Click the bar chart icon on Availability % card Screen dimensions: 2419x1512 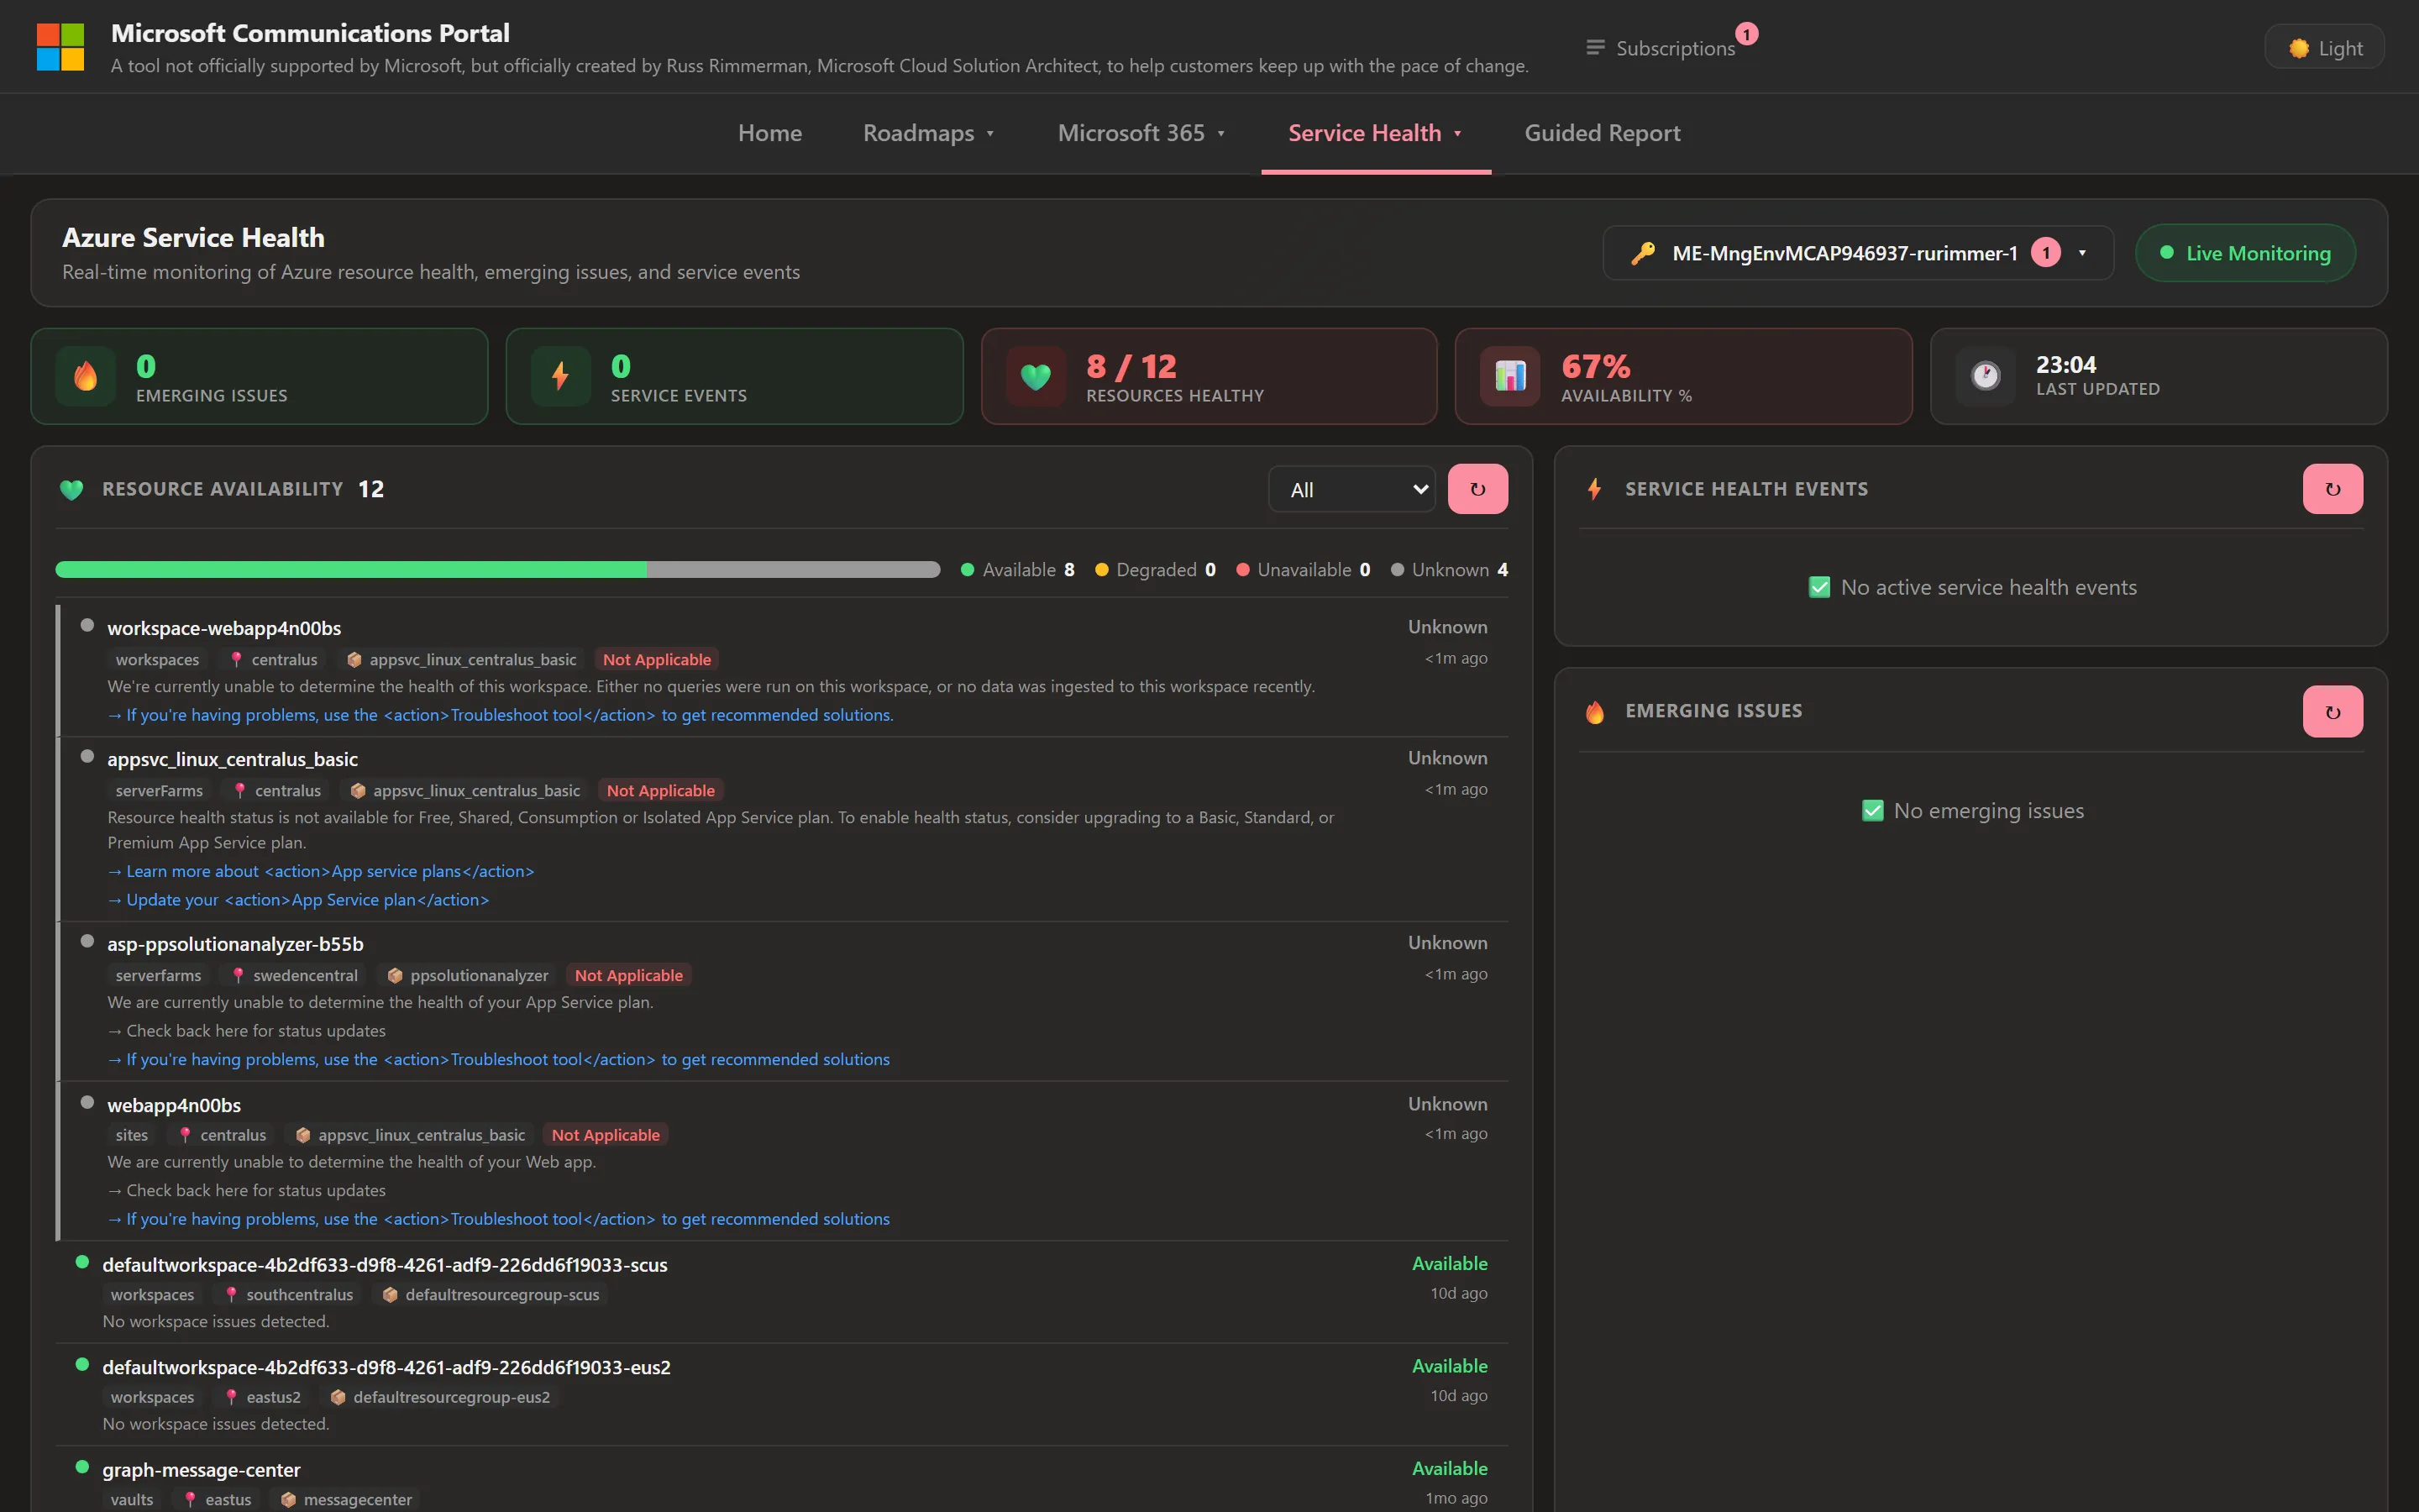[x=1510, y=376]
